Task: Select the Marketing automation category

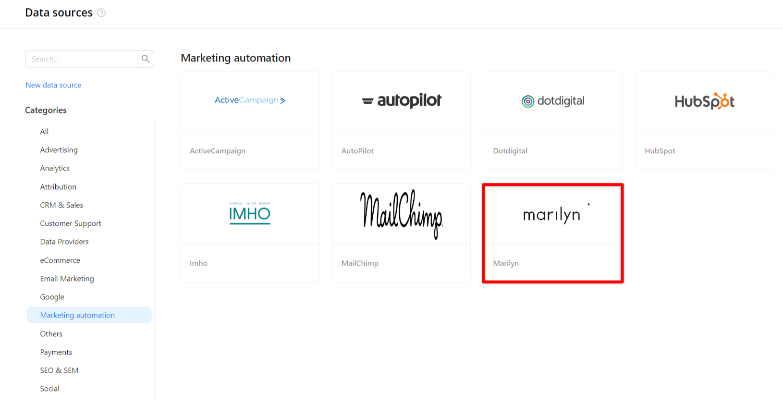Action: click(x=89, y=315)
